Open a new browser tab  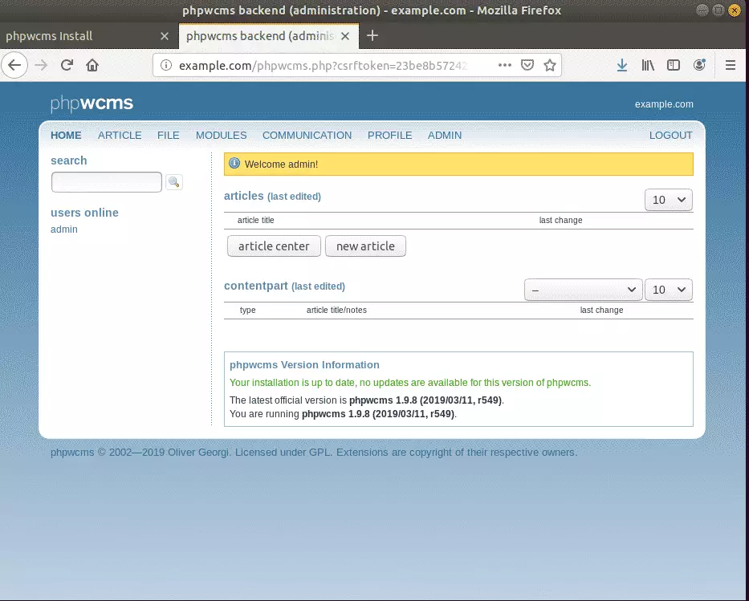point(372,35)
